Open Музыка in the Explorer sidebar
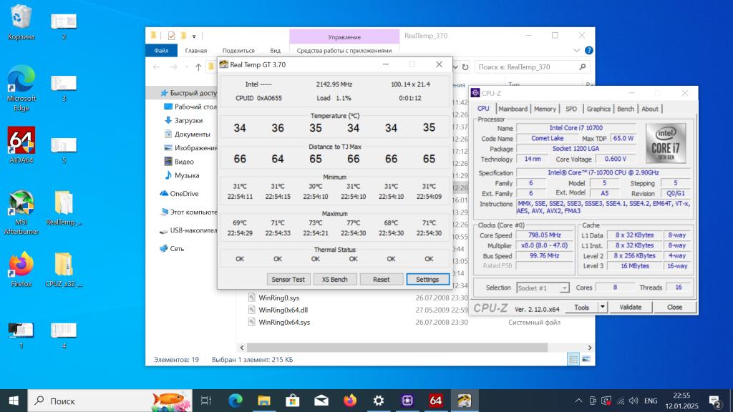 pos(182,176)
